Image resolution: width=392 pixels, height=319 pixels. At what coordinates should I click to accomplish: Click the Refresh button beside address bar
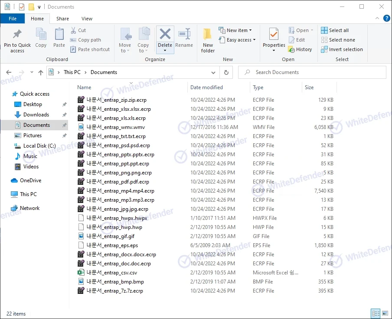tap(226, 72)
